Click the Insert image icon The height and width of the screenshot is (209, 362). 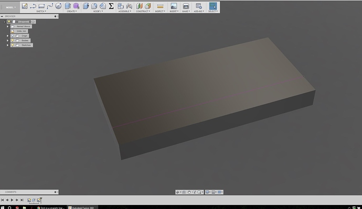pyautogui.click(x=174, y=6)
